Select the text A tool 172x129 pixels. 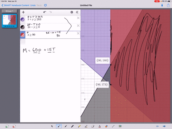[100, 126]
